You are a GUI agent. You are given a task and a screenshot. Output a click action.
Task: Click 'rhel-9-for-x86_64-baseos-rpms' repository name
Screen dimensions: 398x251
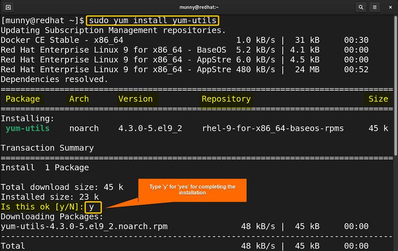[x=273, y=128]
